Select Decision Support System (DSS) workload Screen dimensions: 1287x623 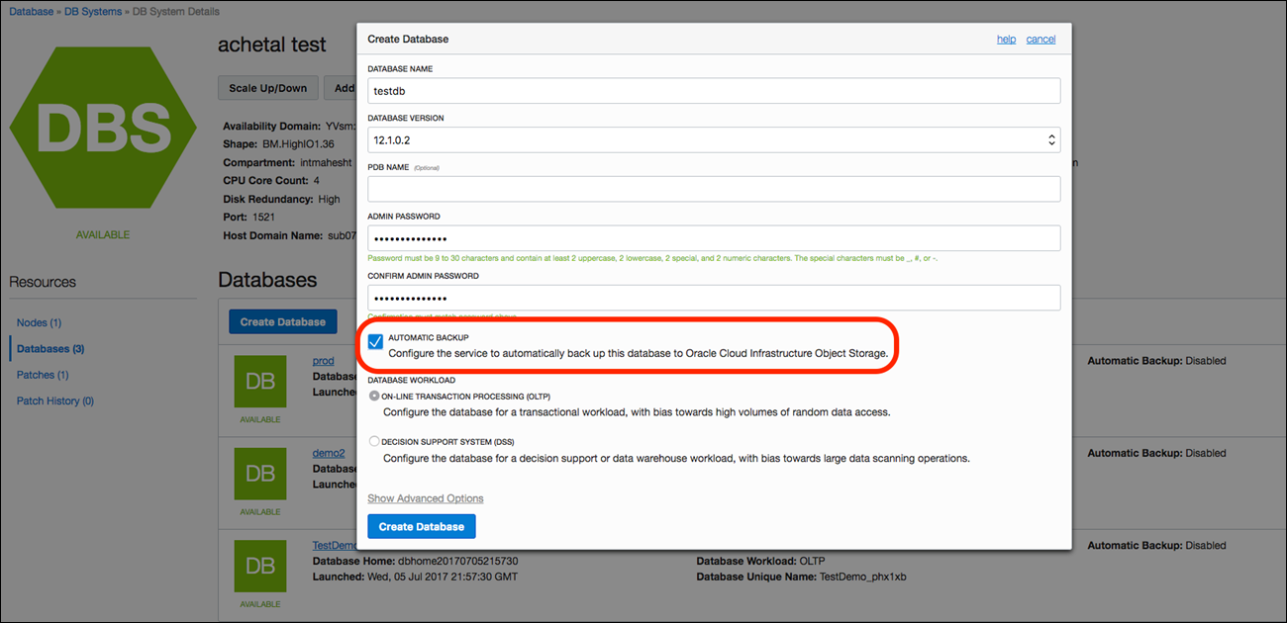click(374, 442)
